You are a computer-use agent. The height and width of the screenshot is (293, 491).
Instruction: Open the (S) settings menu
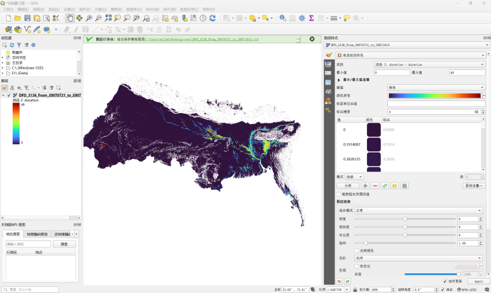[x=69, y=9]
